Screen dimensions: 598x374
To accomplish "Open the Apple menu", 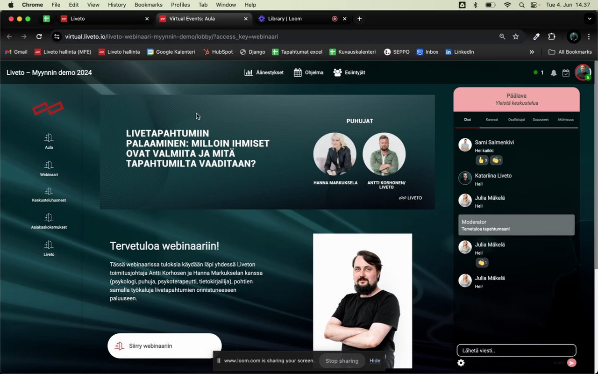I will point(10,5).
